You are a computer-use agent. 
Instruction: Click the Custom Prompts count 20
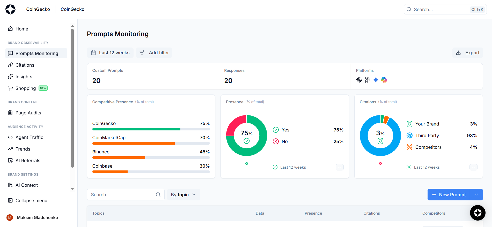[96, 81]
